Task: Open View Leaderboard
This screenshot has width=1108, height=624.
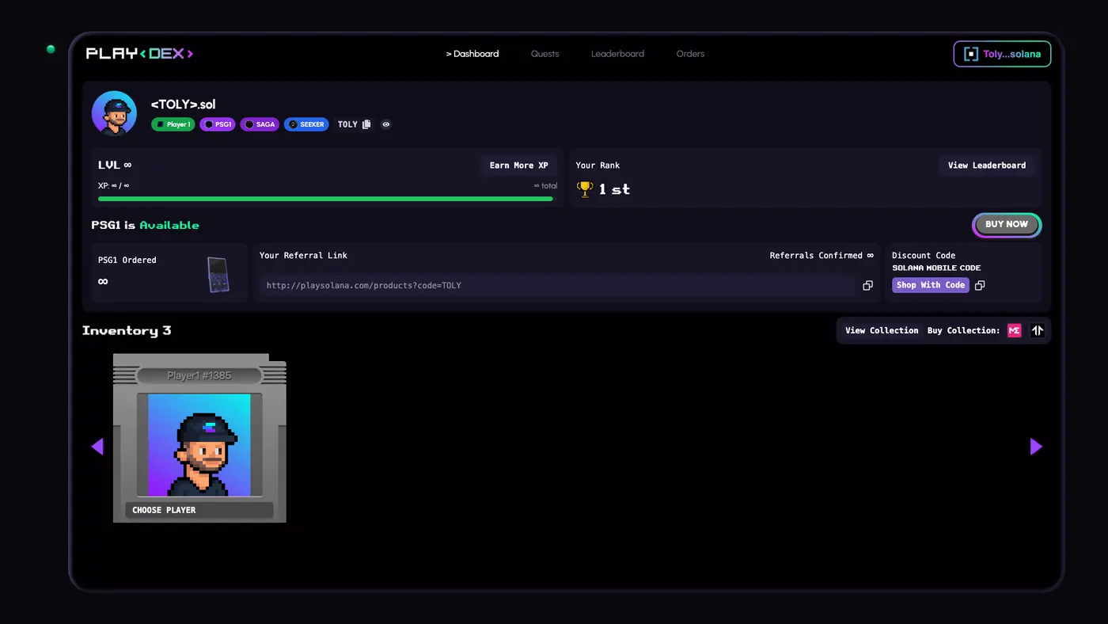Action: click(x=987, y=166)
